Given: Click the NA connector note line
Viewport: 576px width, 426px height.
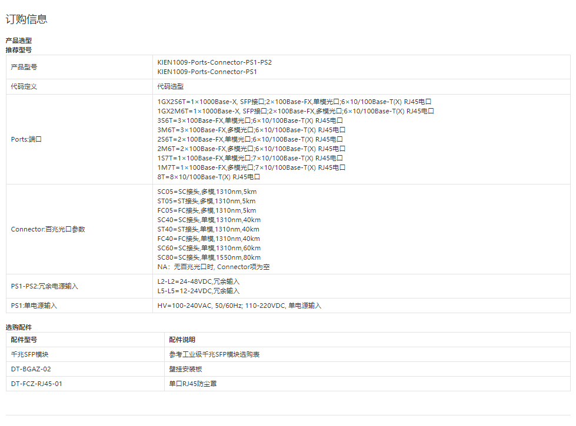Looking at the screenshot, I should click(214, 267).
